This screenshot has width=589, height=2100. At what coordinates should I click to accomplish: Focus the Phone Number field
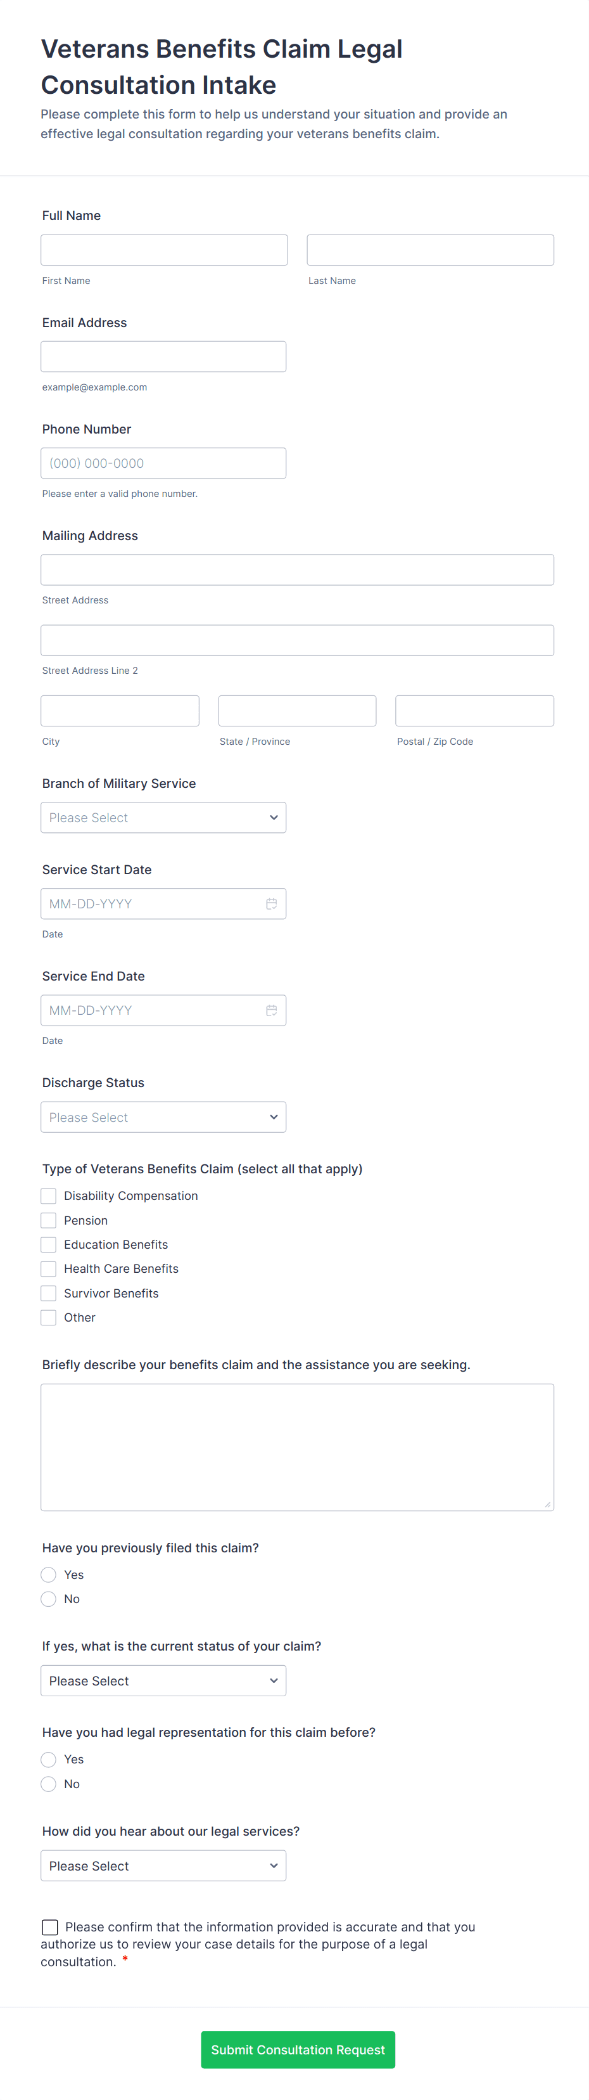pyautogui.click(x=163, y=463)
